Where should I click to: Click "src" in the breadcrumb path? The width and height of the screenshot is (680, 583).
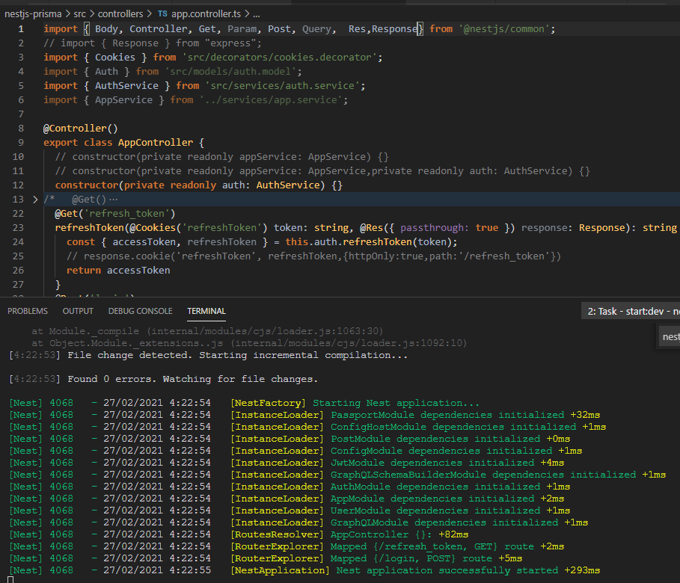pos(79,13)
